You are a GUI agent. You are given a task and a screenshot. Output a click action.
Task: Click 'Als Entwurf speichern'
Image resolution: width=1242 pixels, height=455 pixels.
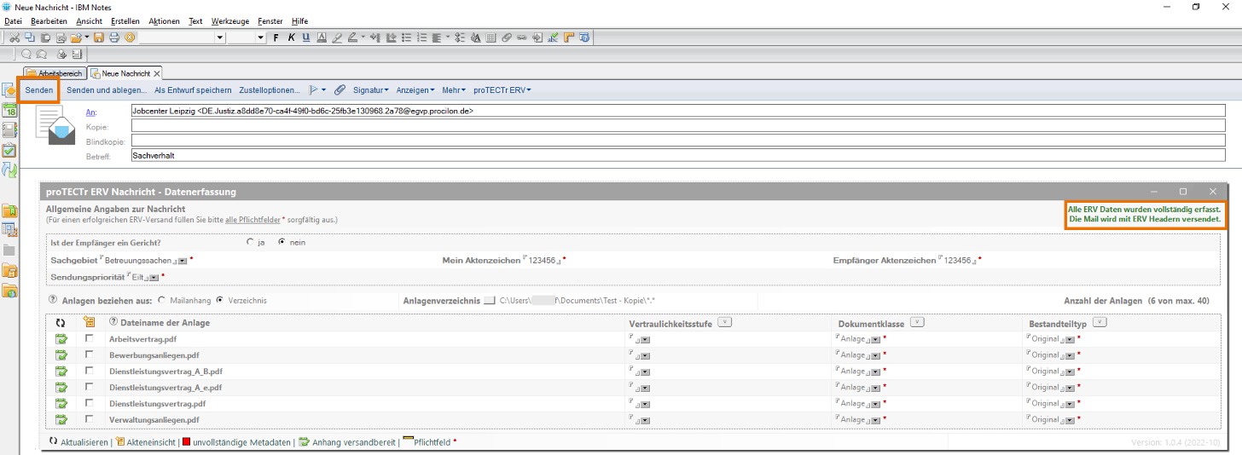click(x=193, y=89)
